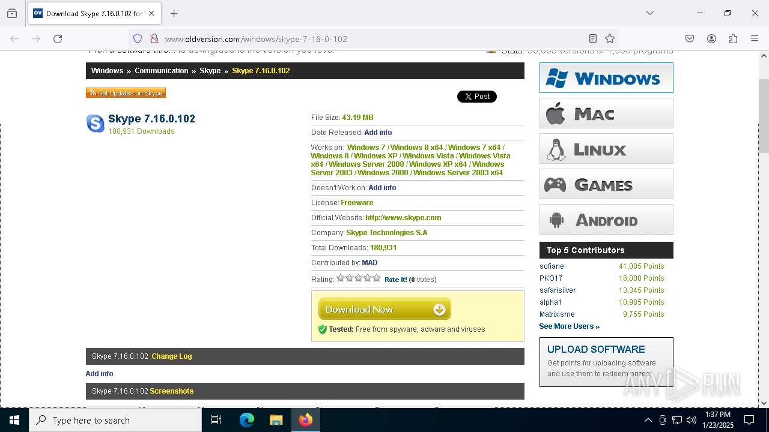Open safarisilver contributor profile
Image resolution: width=769 pixels, height=432 pixels.
point(558,290)
